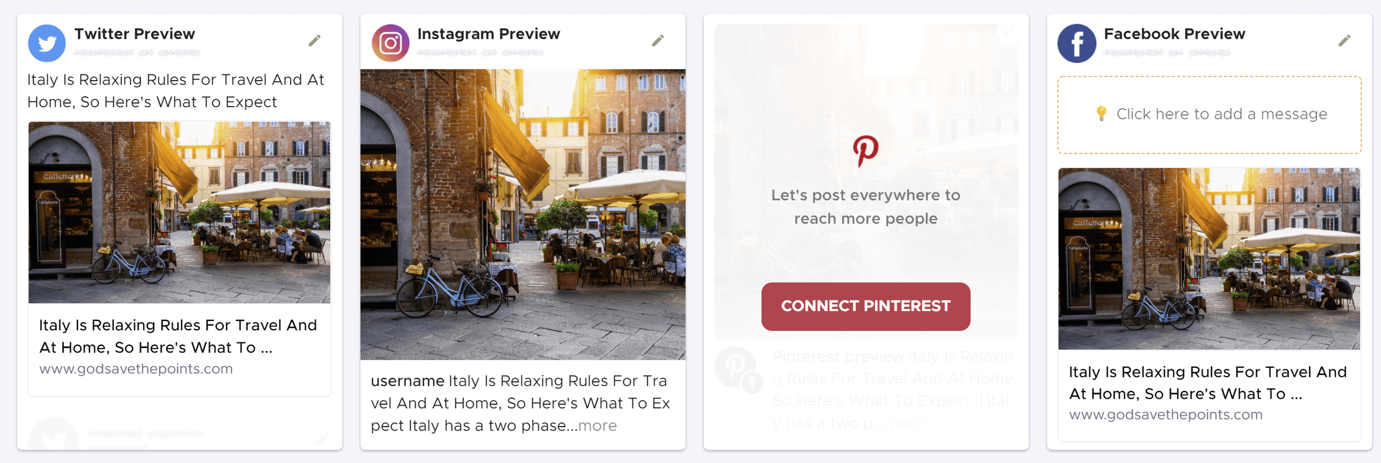Open godsavethepoints.com link in Facebook card
Viewport: 1381px width, 463px height.
(1166, 414)
